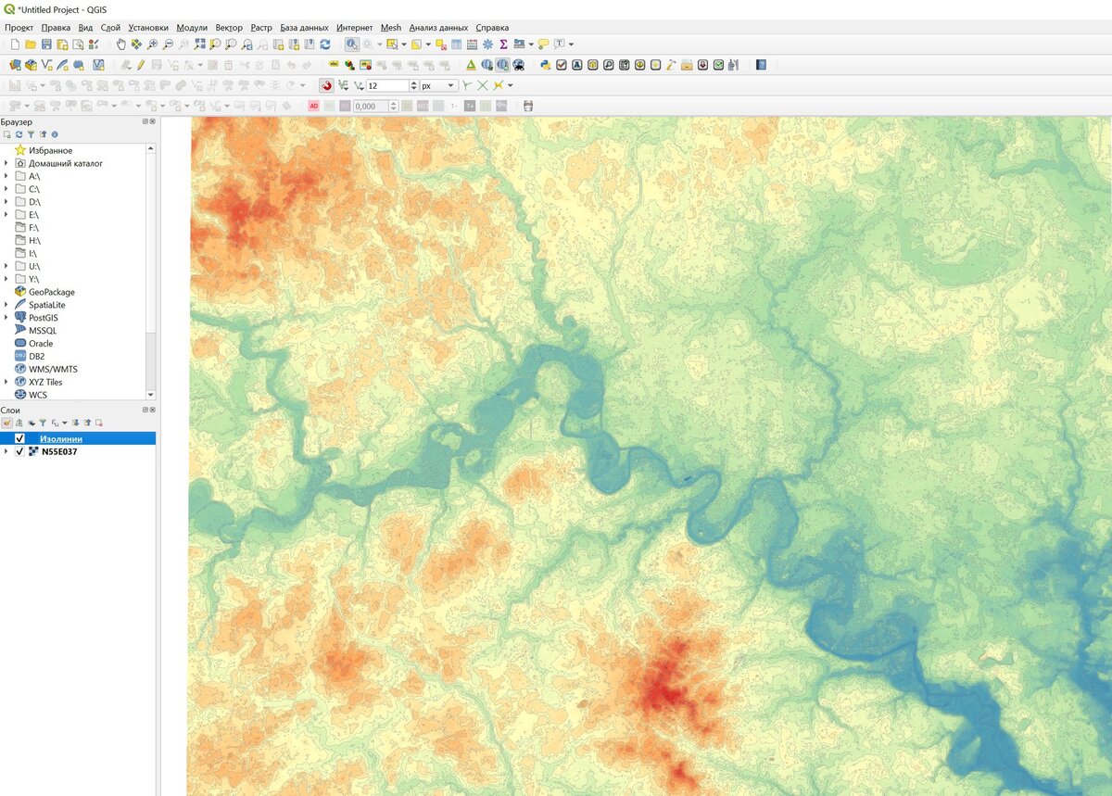Click the filter legend funnel in Слои panel
The height and width of the screenshot is (796, 1112).
[43, 423]
